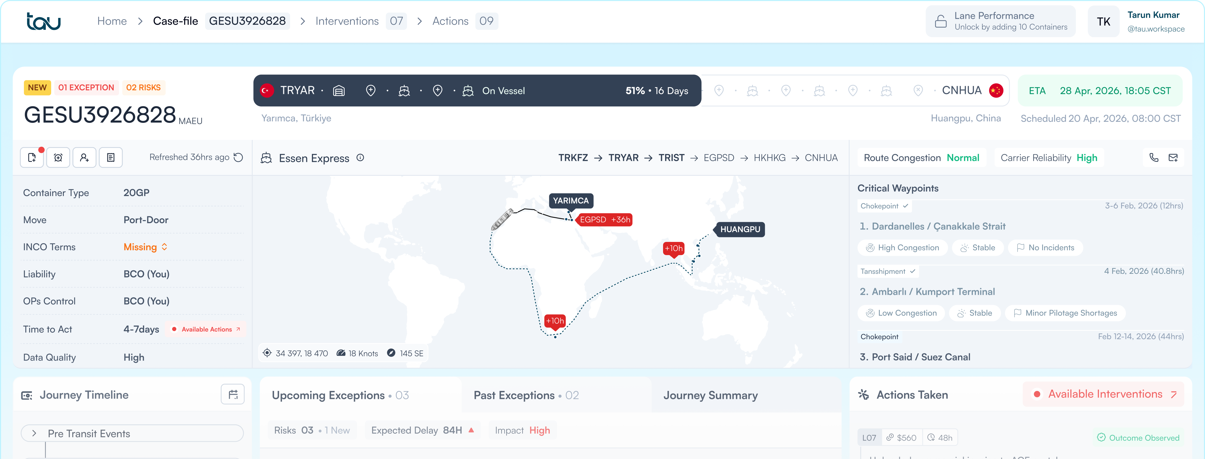Open the INCO Terms Missing dropdown
Viewport: 1205px width, 459px height.
click(x=145, y=247)
